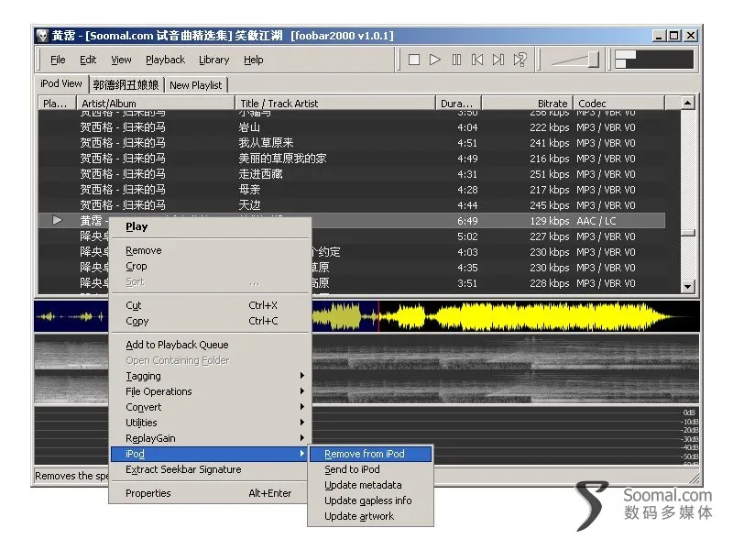Sort by the Title / Track Artist column
Image resolution: width=733 pixels, height=550 pixels.
(x=335, y=104)
